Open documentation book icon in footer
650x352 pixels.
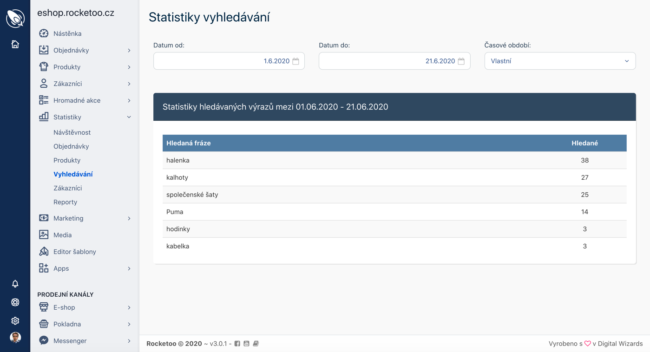256,344
